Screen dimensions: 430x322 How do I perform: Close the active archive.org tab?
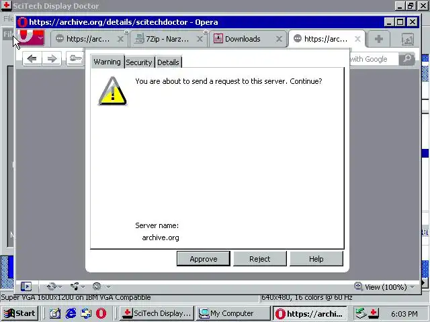(357, 39)
